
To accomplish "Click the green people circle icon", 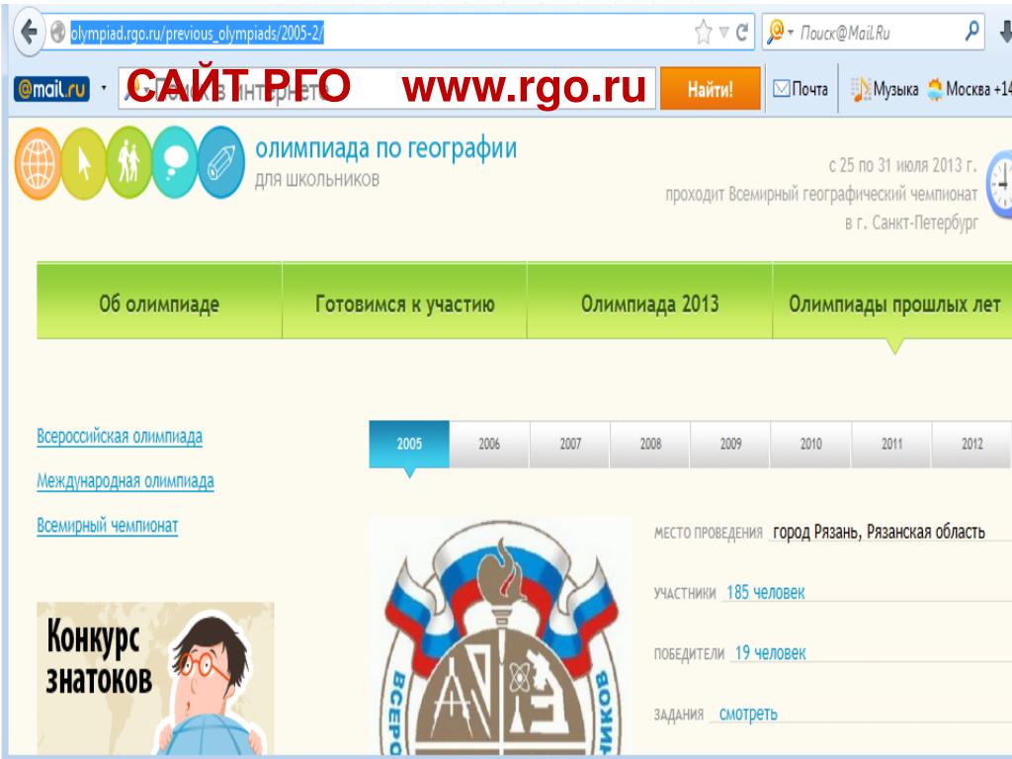I will tap(129, 162).
